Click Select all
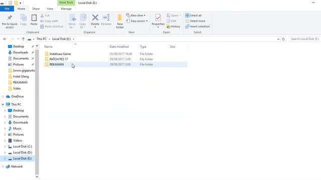This screenshot has height=180, width=321. [x=194, y=15]
